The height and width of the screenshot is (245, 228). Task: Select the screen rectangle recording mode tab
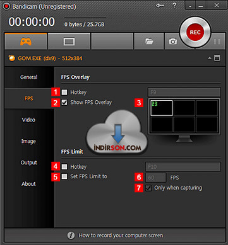click(69, 42)
